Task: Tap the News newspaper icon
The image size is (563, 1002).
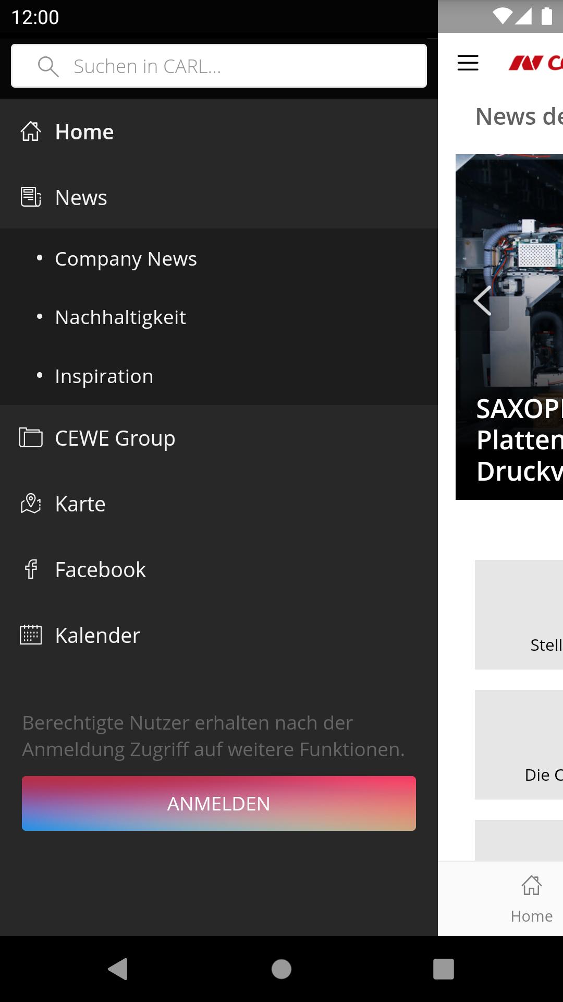Action: pos(31,197)
